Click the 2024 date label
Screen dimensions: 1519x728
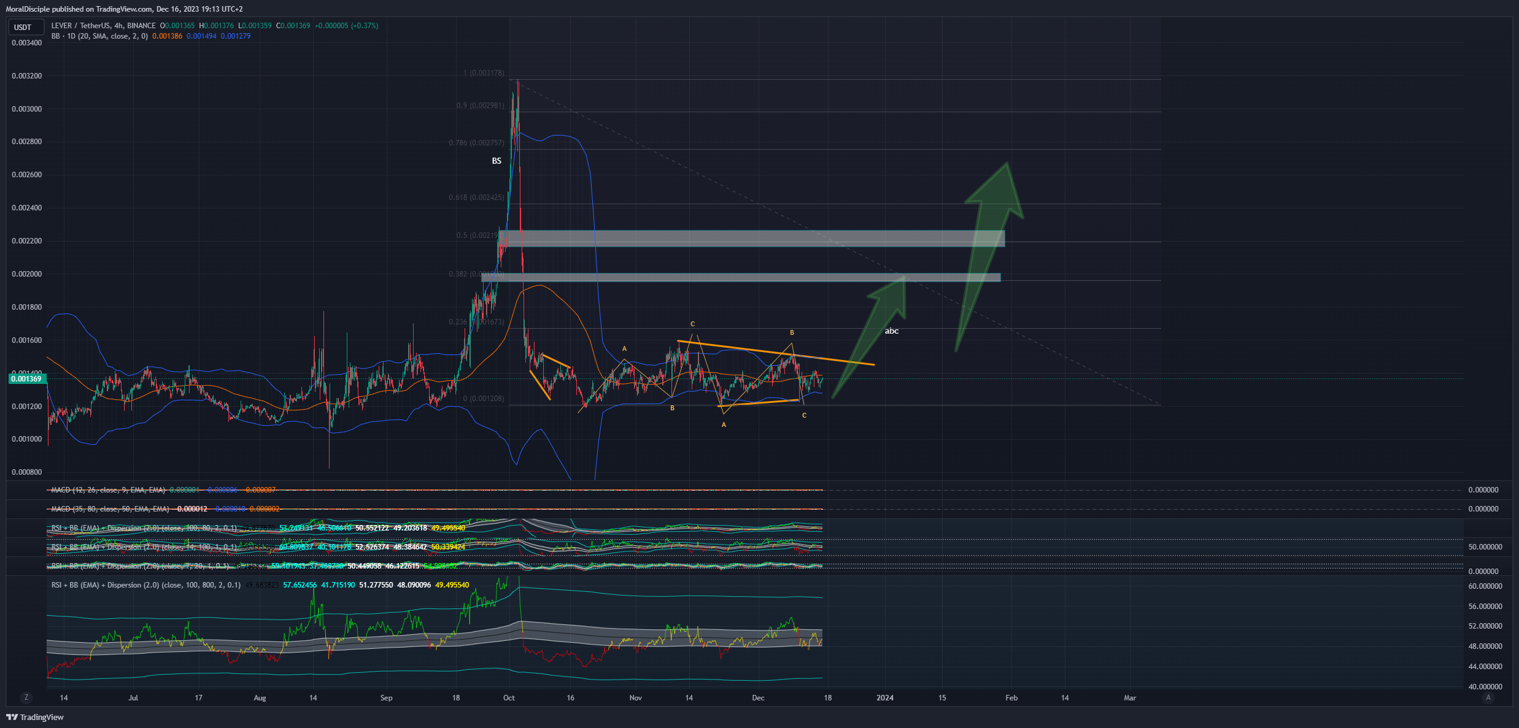click(885, 698)
